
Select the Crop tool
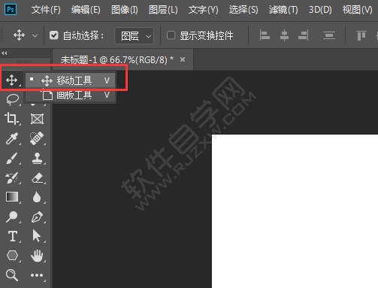(12, 118)
